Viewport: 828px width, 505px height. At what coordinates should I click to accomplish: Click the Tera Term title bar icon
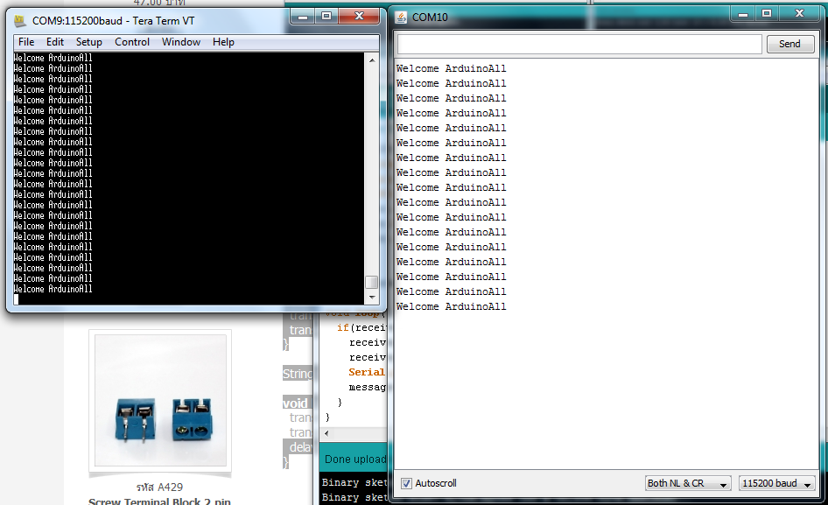20,21
